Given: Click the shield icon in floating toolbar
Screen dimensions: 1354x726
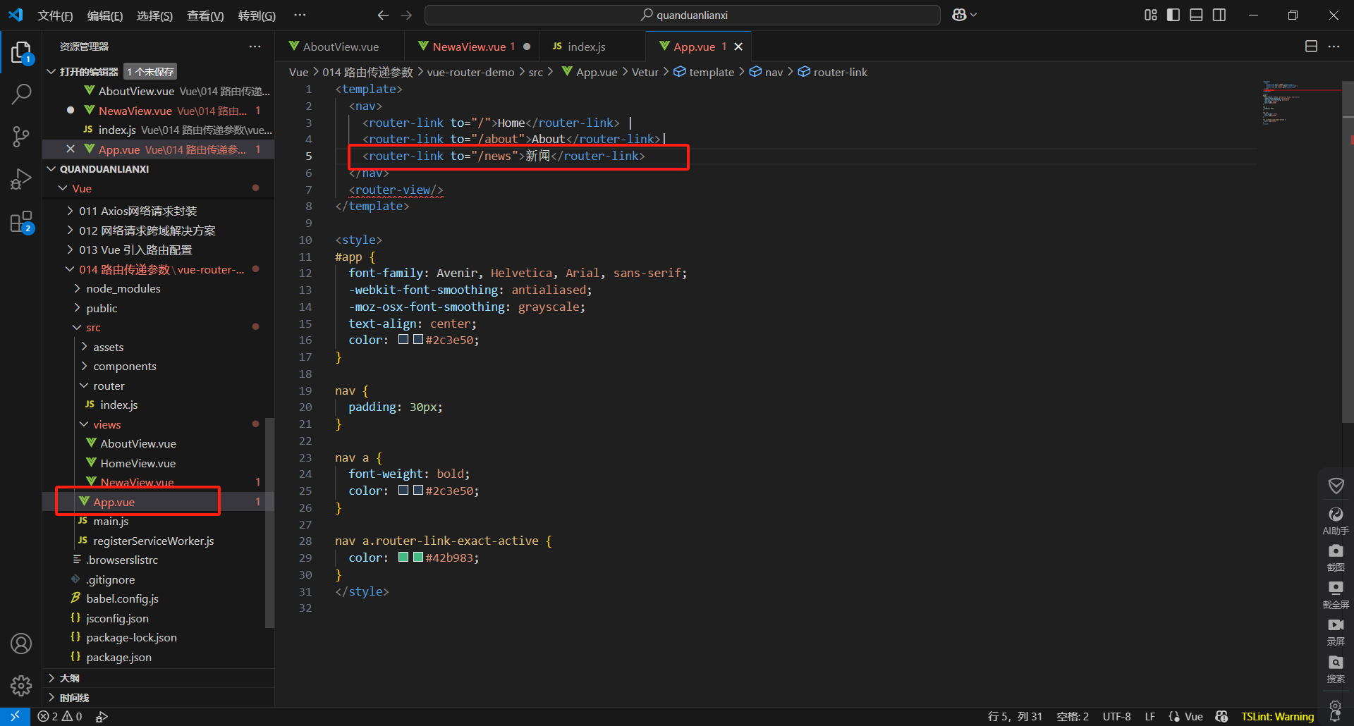Looking at the screenshot, I should [x=1336, y=486].
